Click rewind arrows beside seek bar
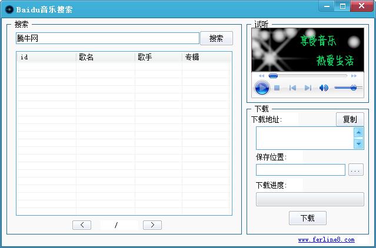The height and width of the screenshot is (248, 376). [x=261, y=76]
